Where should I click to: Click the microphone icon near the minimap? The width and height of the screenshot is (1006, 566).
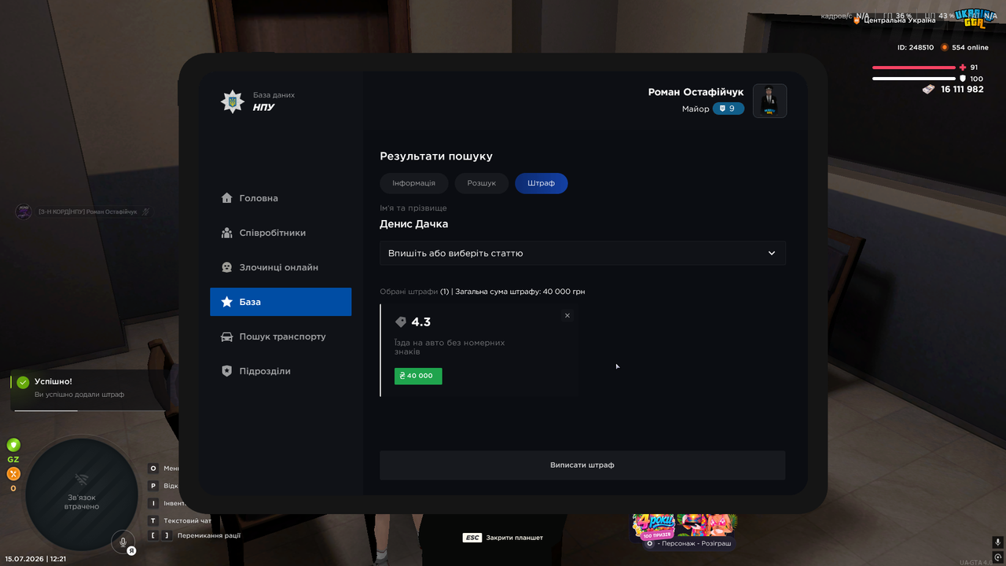coord(123,542)
